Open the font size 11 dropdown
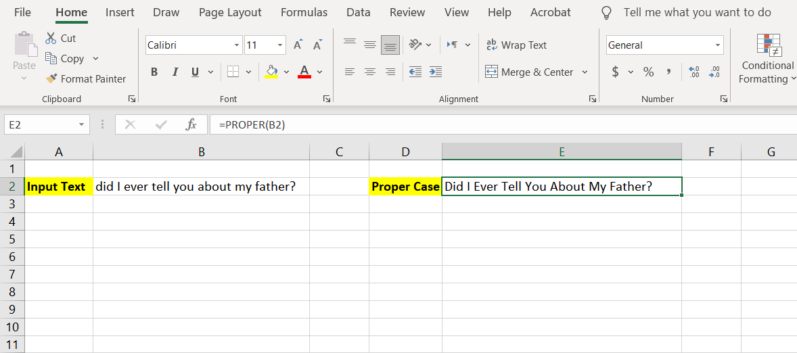The height and width of the screenshot is (353, 797). (280, 45)
